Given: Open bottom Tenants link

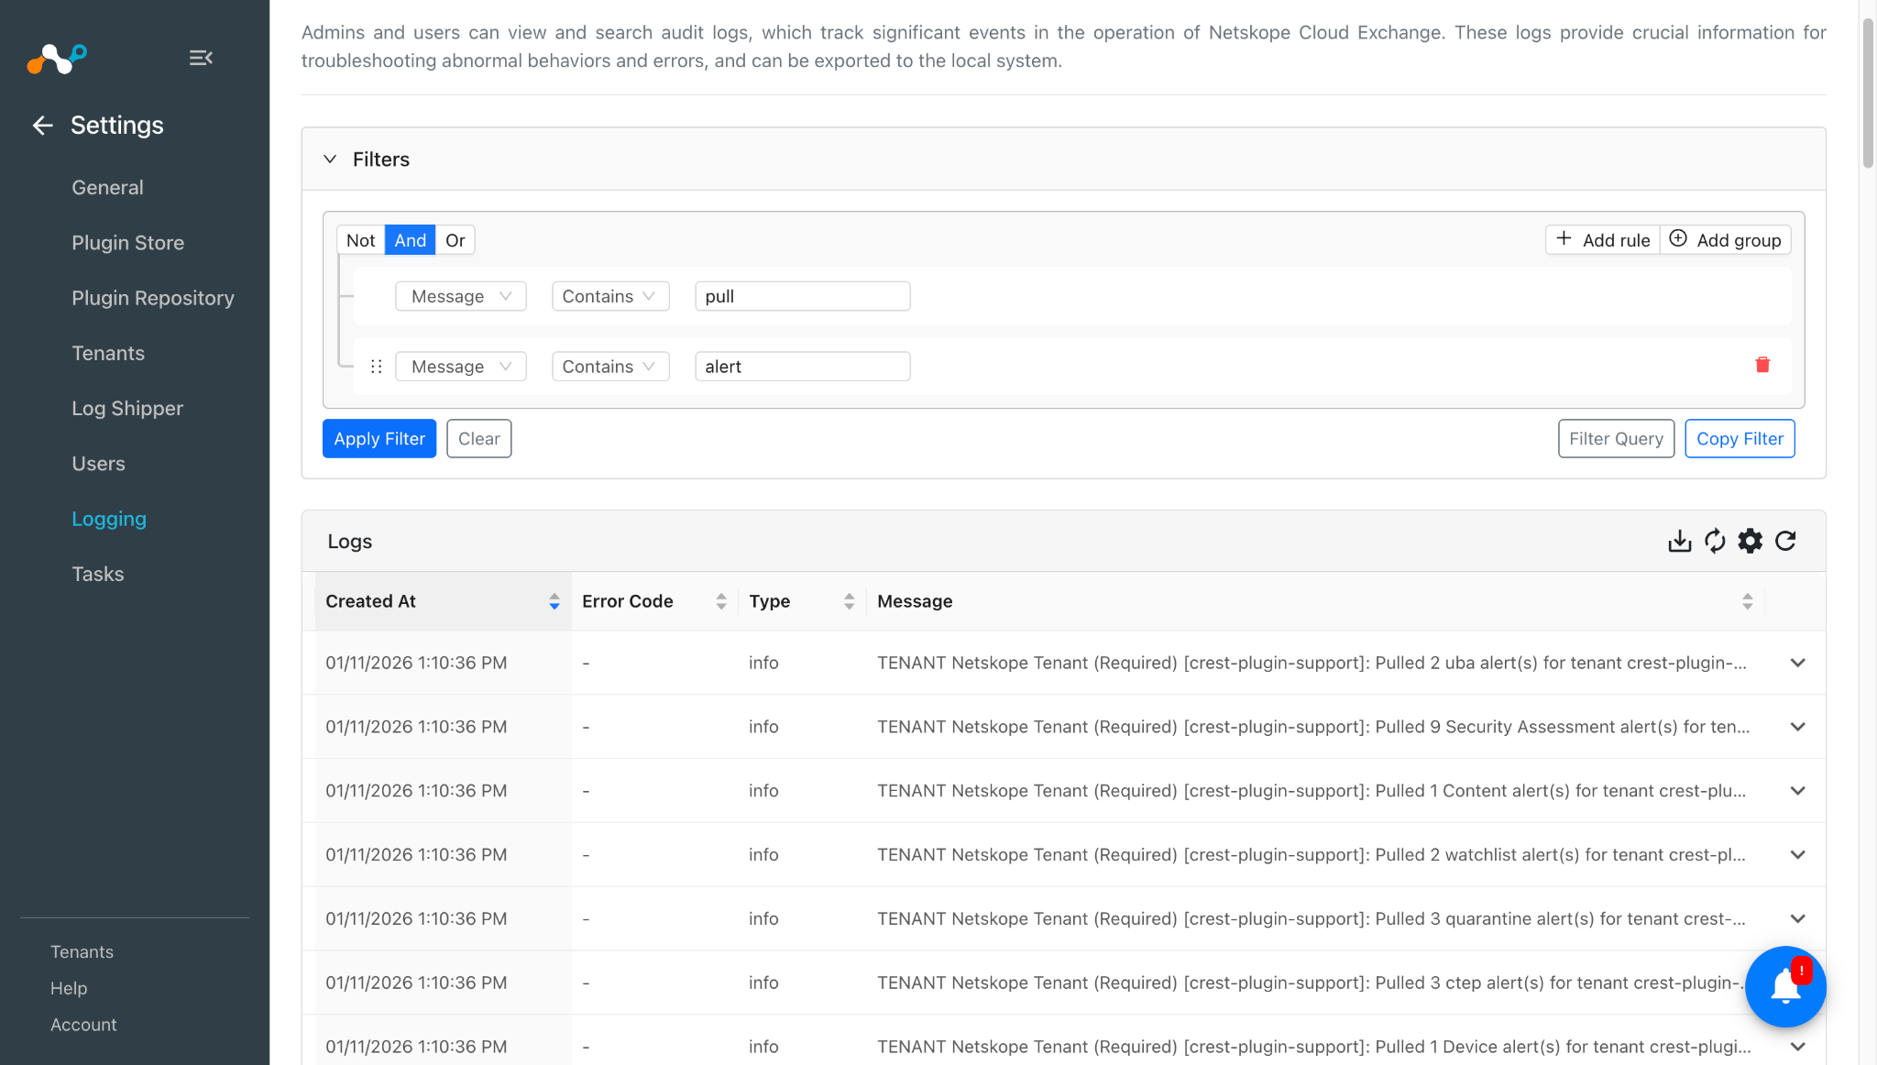Looking at the screenshot, I should pyautogui.click(x=82, y=952).
